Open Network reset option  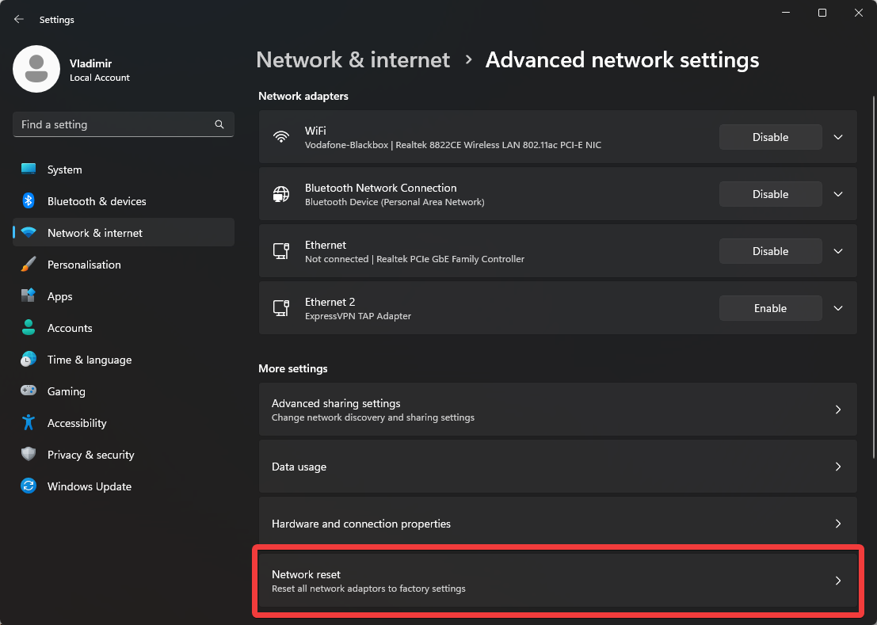click(x=557, y=581)
